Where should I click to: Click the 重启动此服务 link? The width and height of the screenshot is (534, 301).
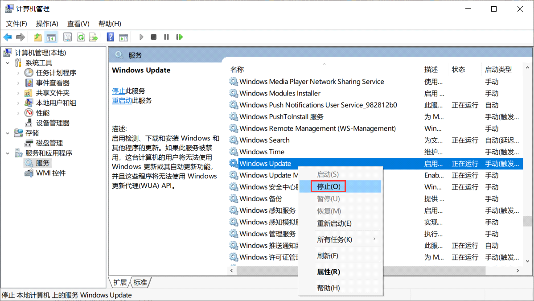[x=123, y=100]
